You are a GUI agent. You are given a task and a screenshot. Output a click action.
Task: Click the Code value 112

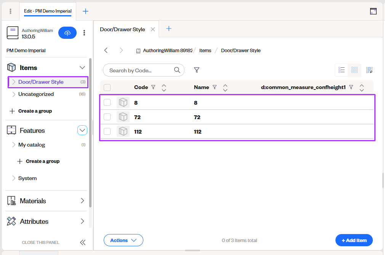pos(138,132)
